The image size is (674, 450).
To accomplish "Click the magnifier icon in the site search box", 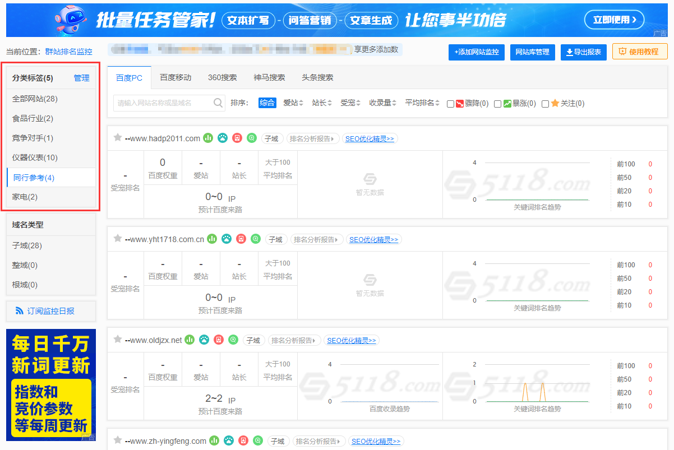I will (x=218, y=103).
